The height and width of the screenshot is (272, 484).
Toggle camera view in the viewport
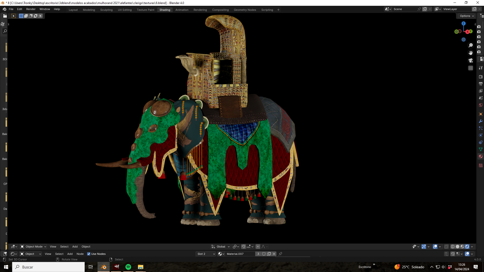tap(471, 60)
